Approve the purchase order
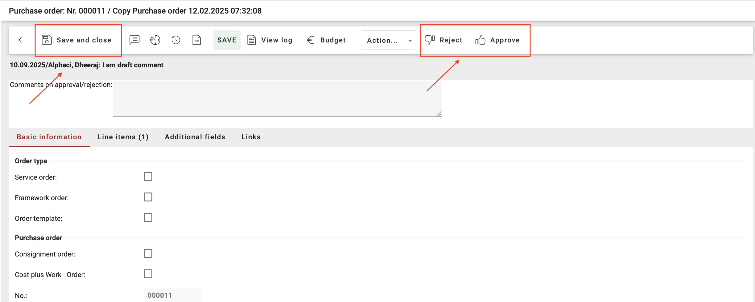The height and width of the screenshot is (302, 755). [x=497, y=40]
